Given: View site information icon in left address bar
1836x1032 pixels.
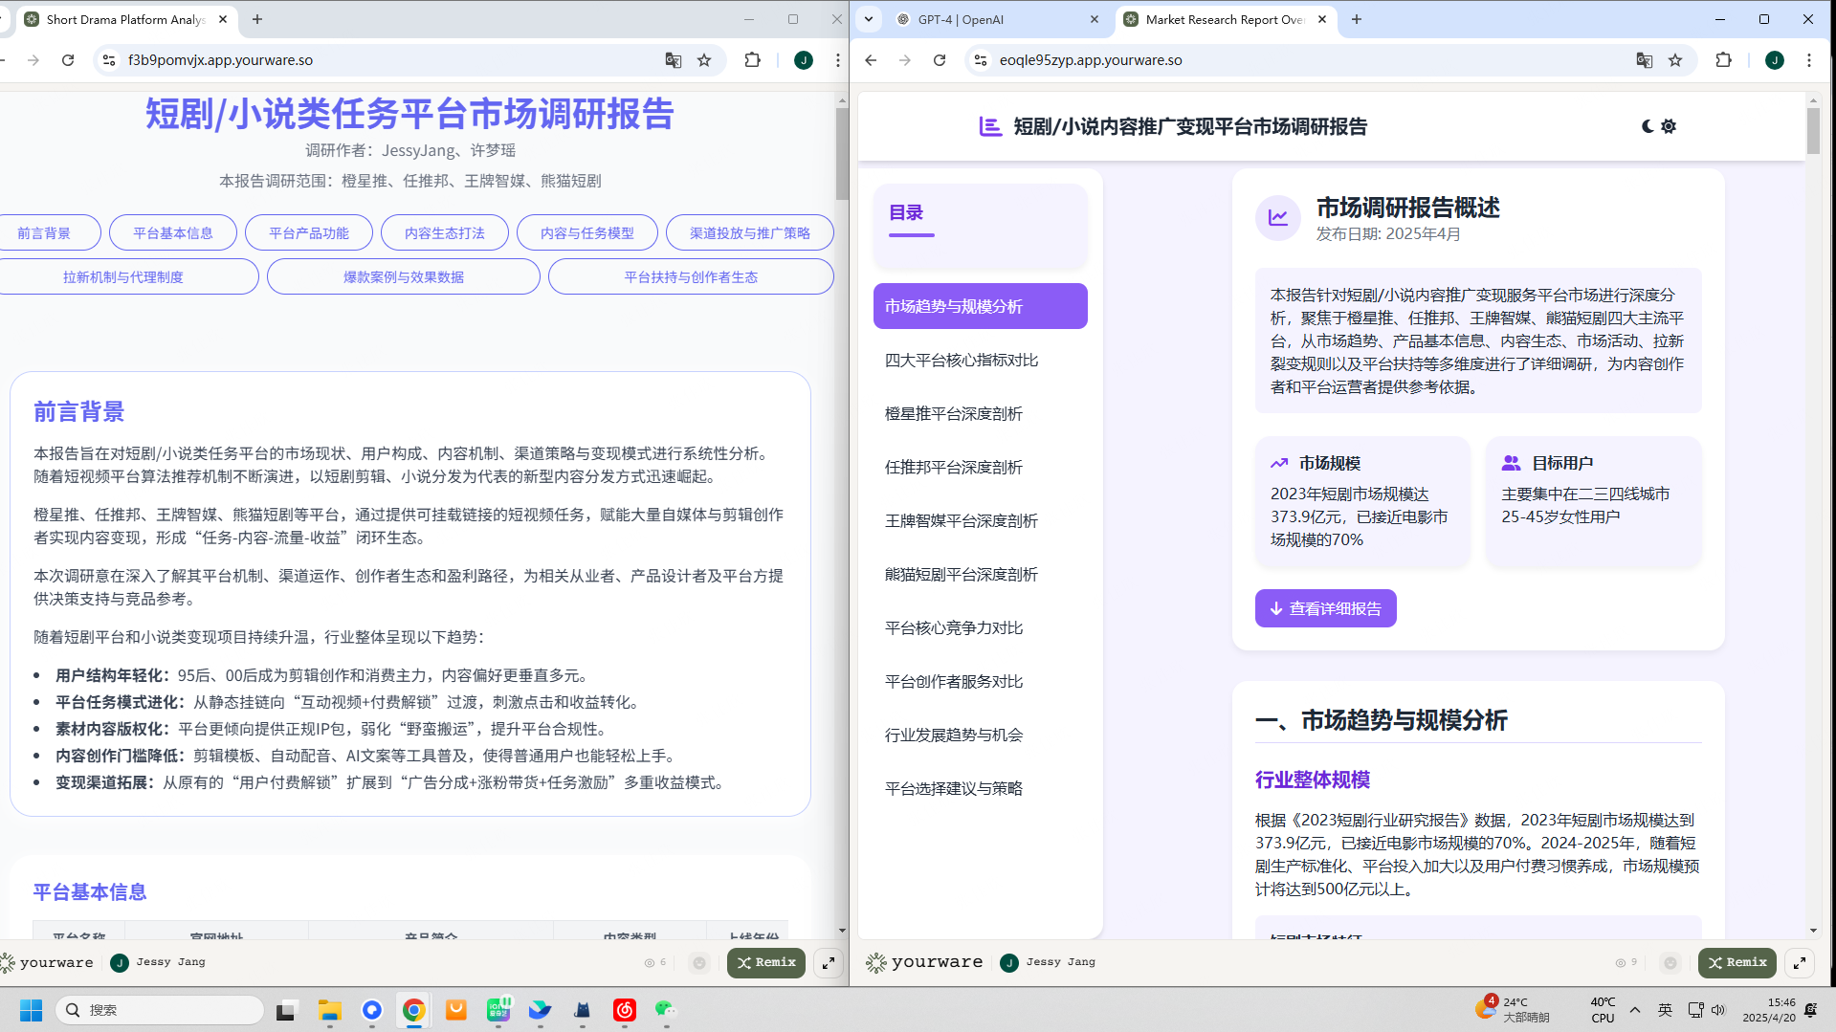Looking at the screenshot, I should click(109, 60).
